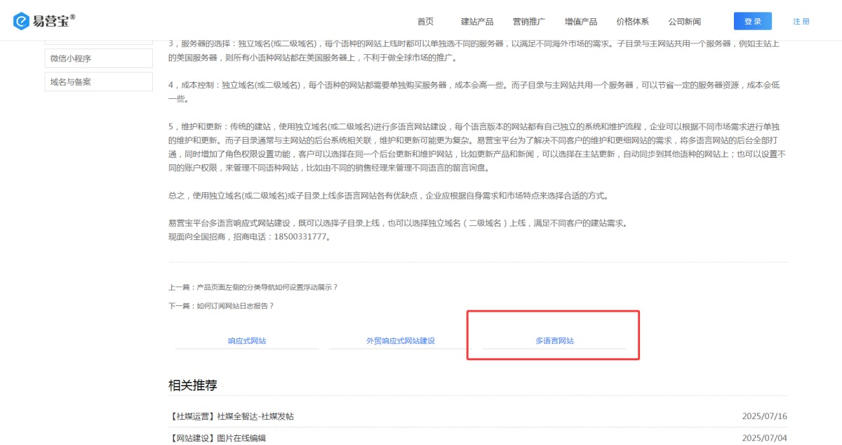Click the 易营宝 logo icon
The width and height of the screenshot is (842, 445).
click(21, 21)
